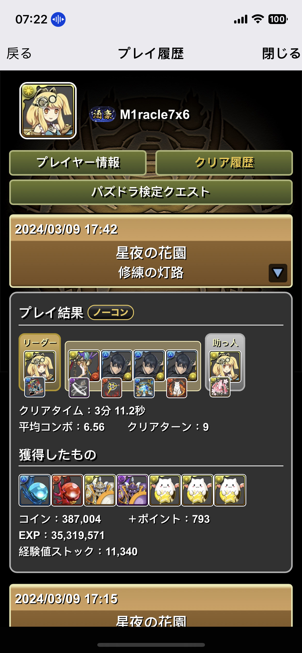
Task: Tap the last white star creature reward
Action: coord(230,490)
